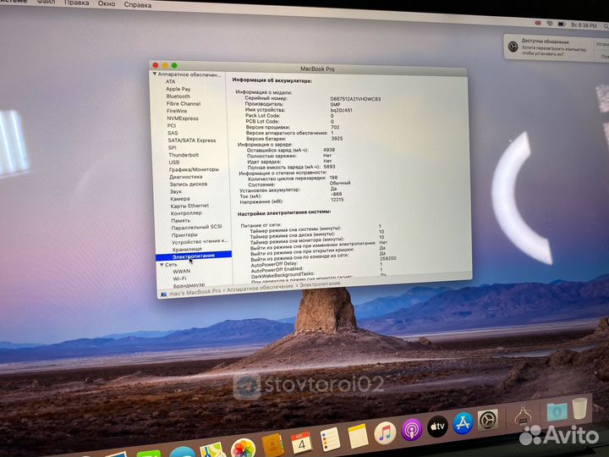
Task: Select Bluetooth in the sidebar
Action: tap(178, 96)
